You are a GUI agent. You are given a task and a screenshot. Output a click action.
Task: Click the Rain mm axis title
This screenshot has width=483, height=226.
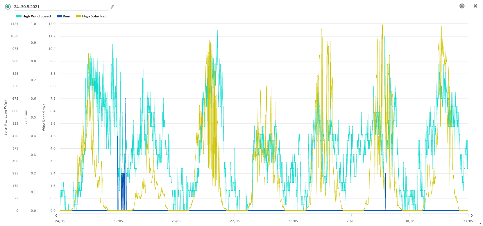click(x=26, y=117)
